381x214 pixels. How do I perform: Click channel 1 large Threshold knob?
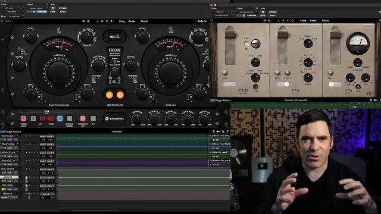(x=59, y=73)
